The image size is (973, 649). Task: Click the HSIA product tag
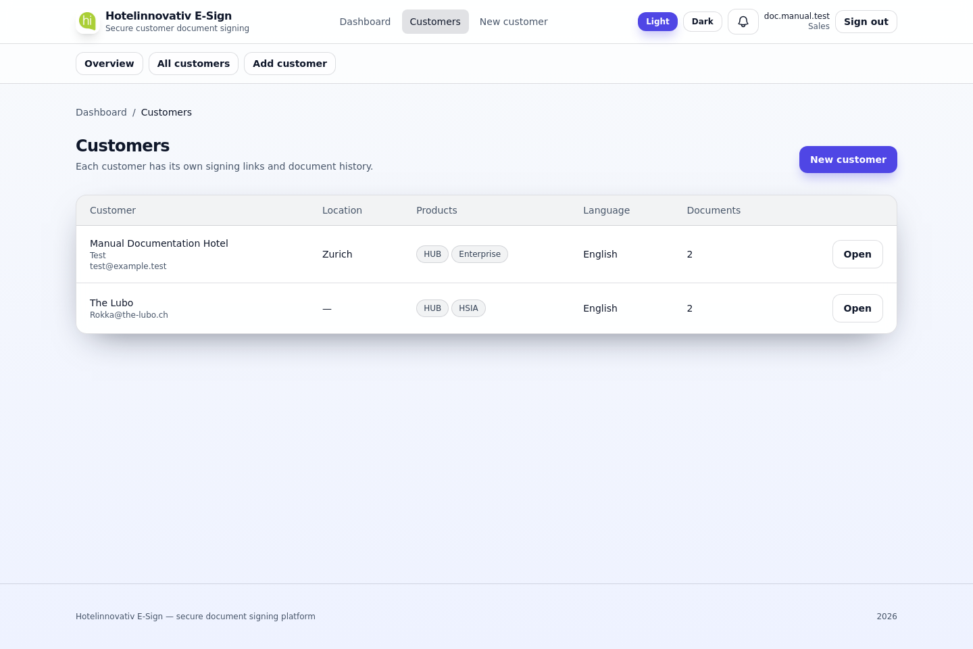tap(468, 308)
